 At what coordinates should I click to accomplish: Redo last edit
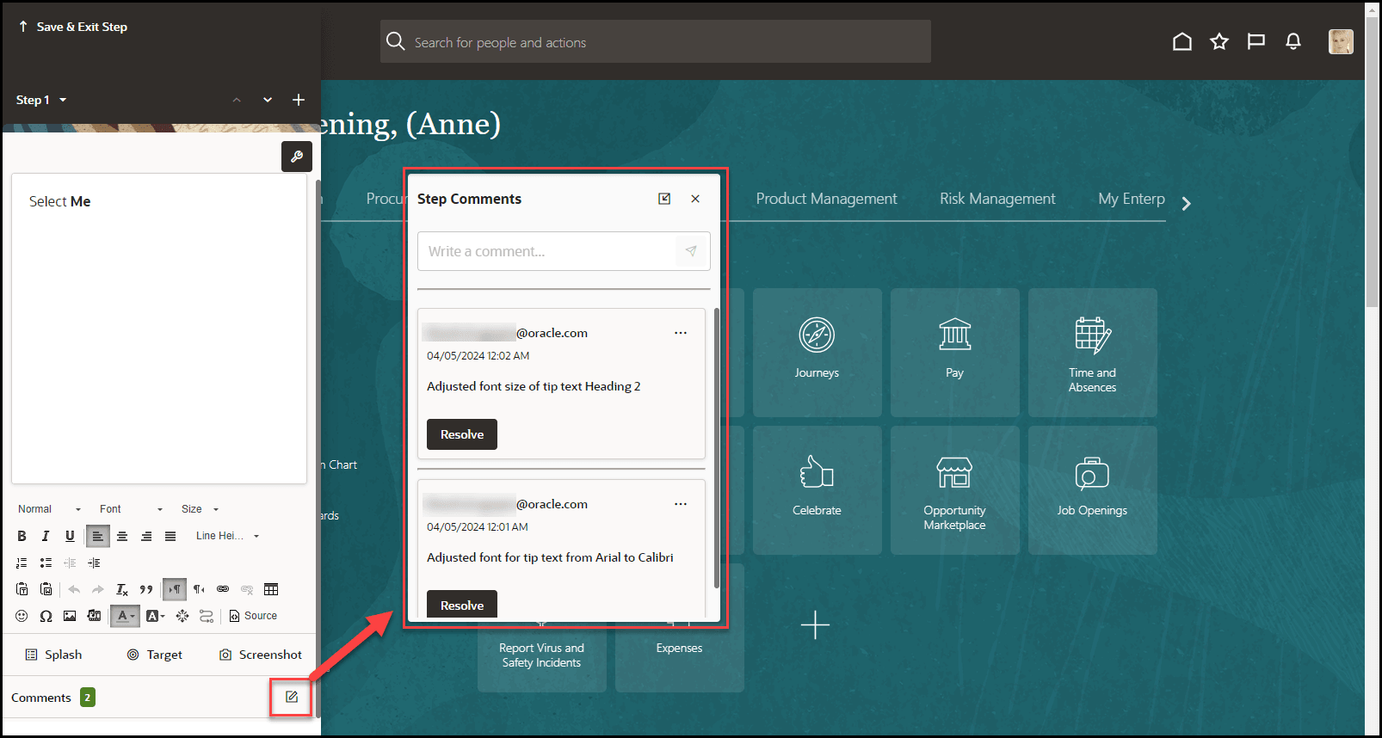[x=98, y=589]
